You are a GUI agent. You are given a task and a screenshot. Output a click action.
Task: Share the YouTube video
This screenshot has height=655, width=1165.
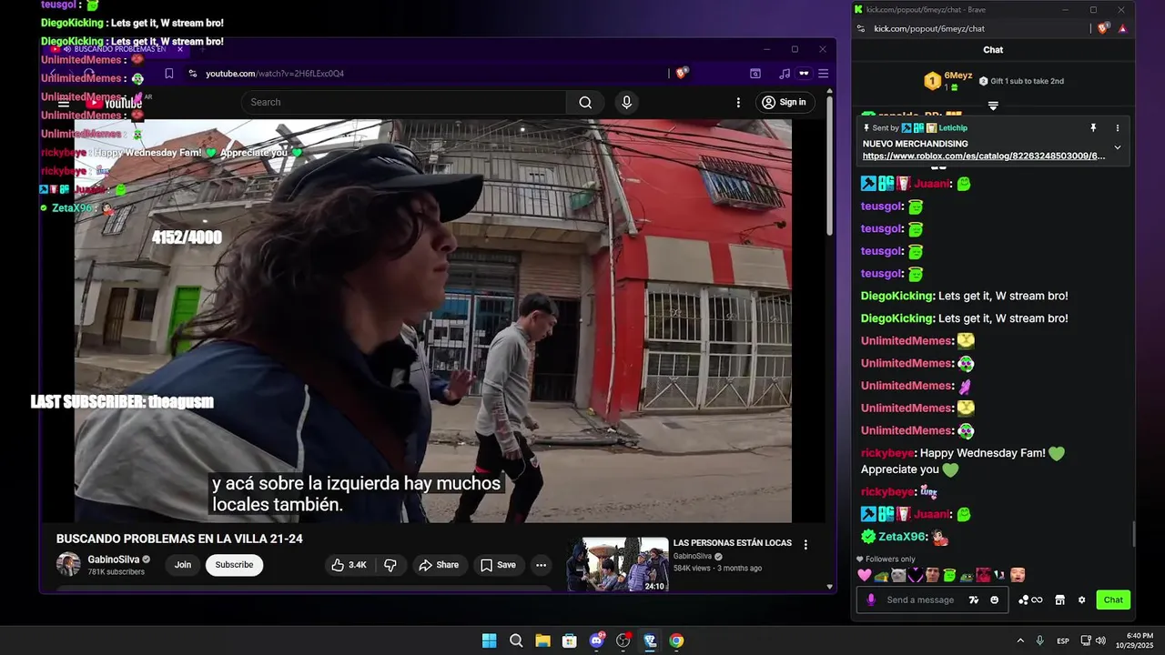439,565
